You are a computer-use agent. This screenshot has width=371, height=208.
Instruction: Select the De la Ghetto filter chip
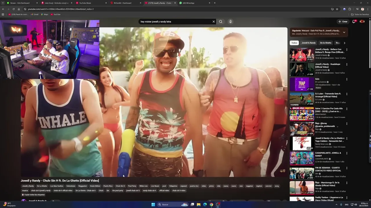(x=325, y=43)
